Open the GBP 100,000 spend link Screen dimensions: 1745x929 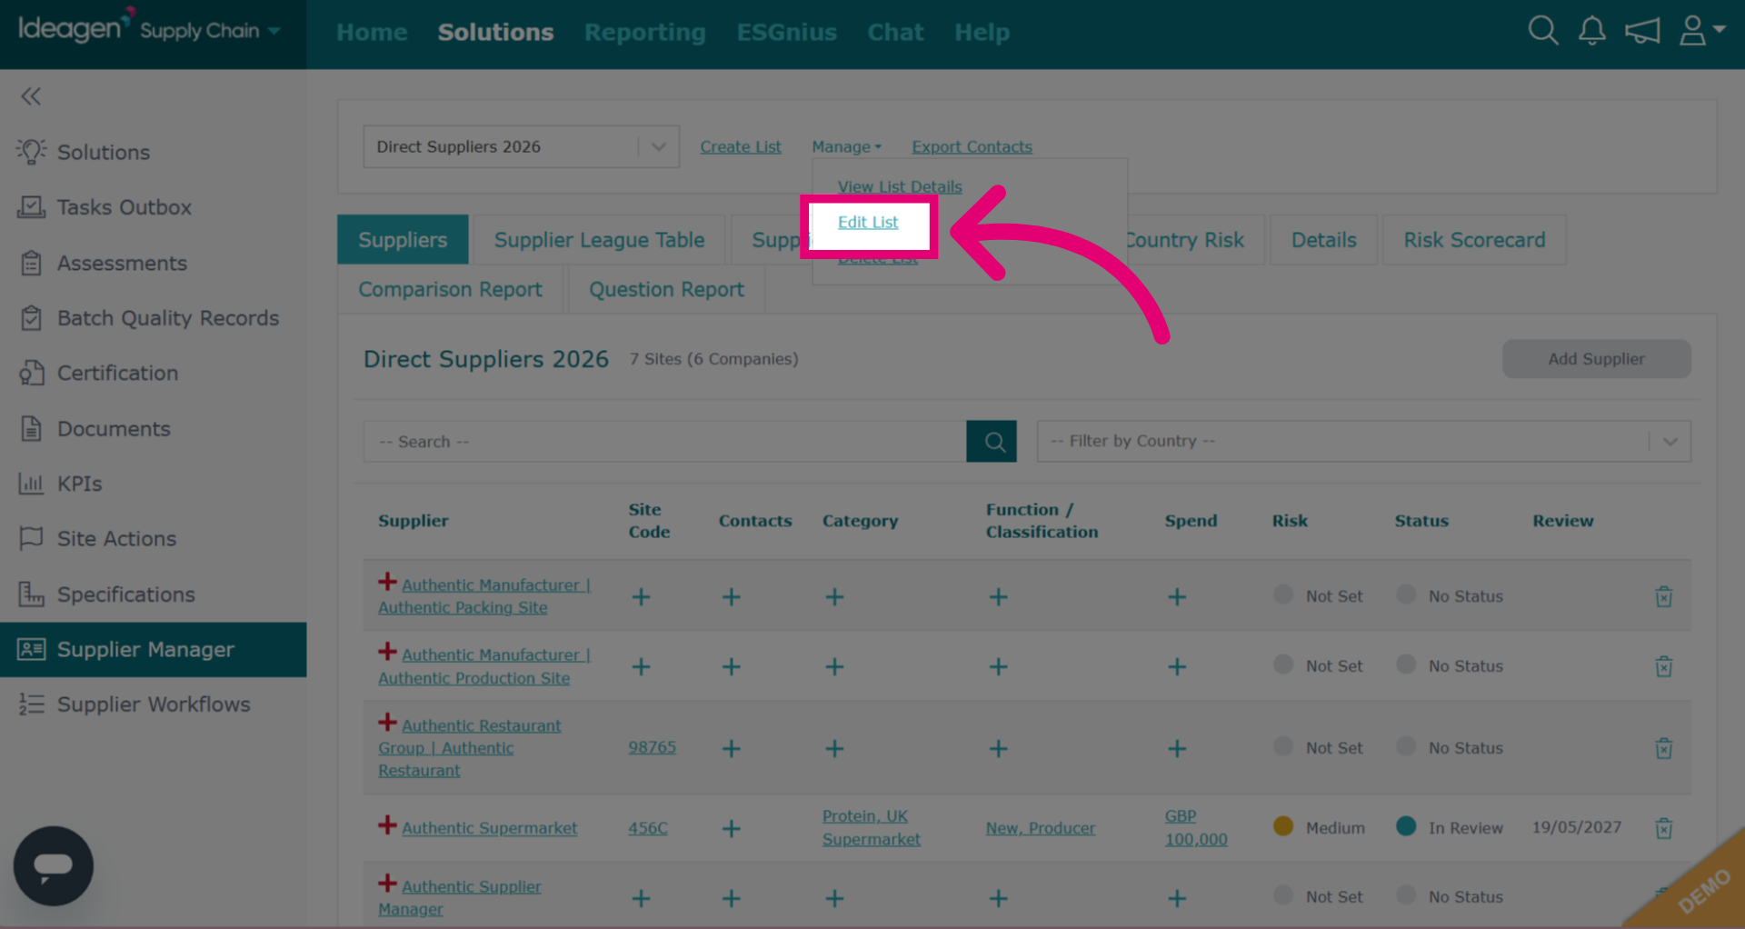coord(1196,827)
